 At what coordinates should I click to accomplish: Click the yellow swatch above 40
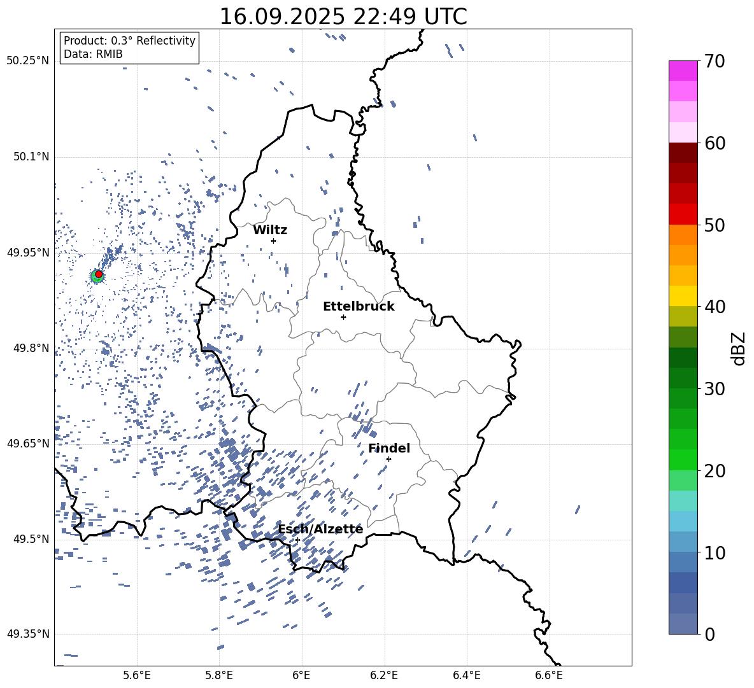click(683, 297)
